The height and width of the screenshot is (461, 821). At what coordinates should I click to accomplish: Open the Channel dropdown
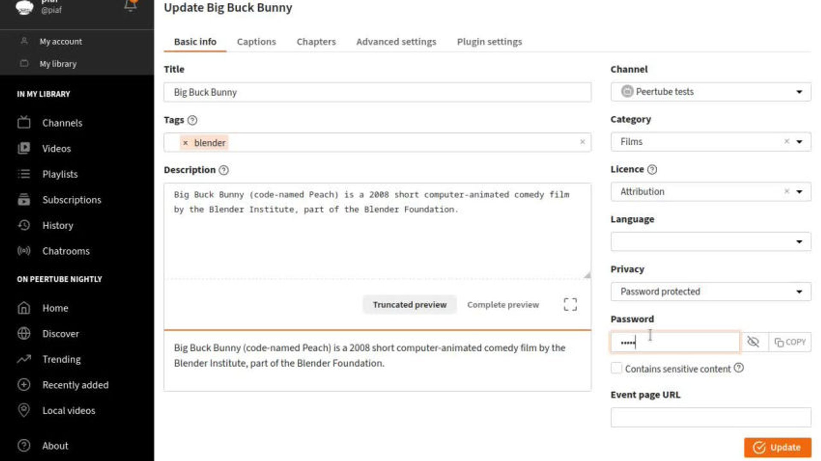[711, 92]
